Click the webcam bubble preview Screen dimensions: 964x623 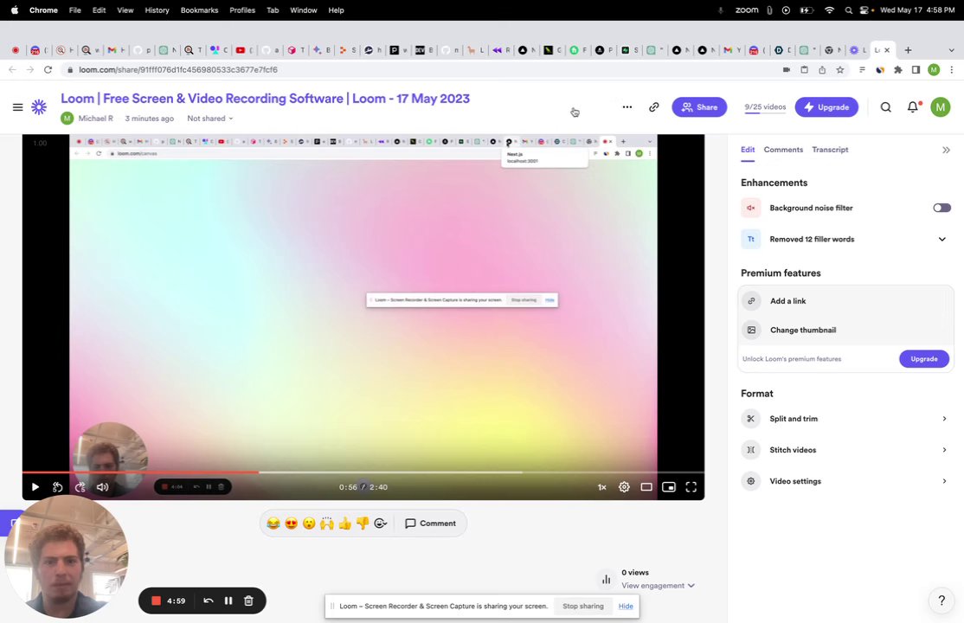[67, 556]
